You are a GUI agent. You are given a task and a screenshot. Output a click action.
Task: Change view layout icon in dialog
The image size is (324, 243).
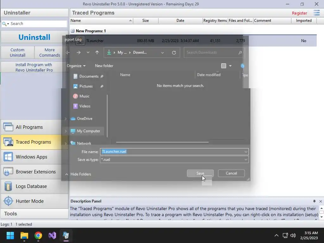[x=224, y=66]
